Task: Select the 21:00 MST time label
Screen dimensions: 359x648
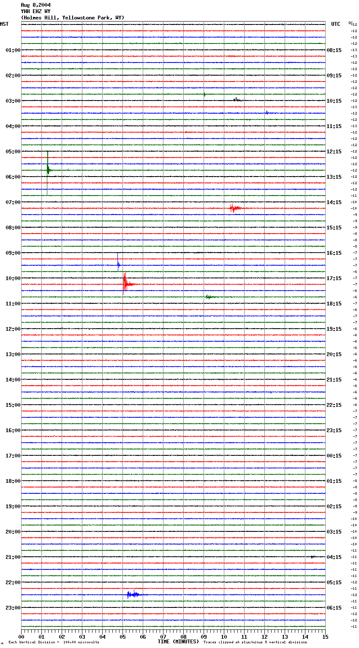Action: pyautogui.click(x=13, y=557)
